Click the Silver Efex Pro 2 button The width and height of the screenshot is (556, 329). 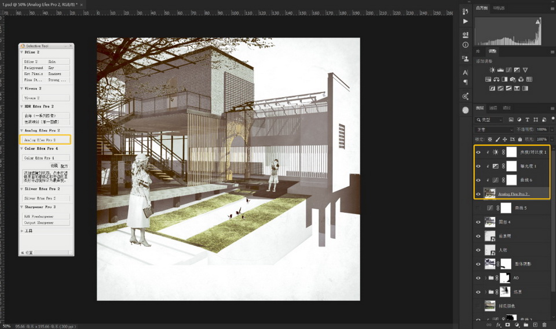[46, 198]
